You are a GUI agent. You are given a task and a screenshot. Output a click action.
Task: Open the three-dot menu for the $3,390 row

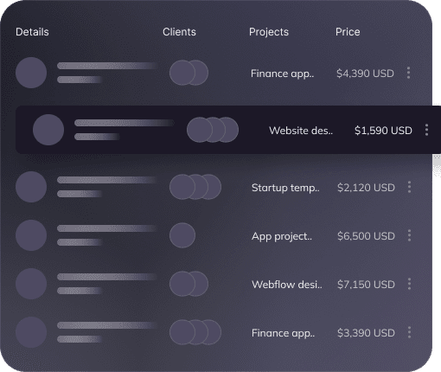click(x=409, y=332)
